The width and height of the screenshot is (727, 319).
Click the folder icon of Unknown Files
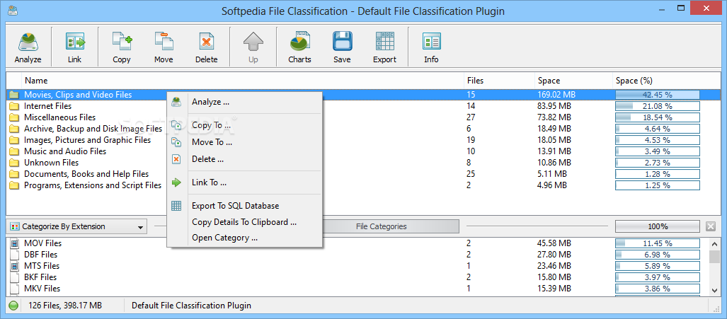[x=14, y=163]
